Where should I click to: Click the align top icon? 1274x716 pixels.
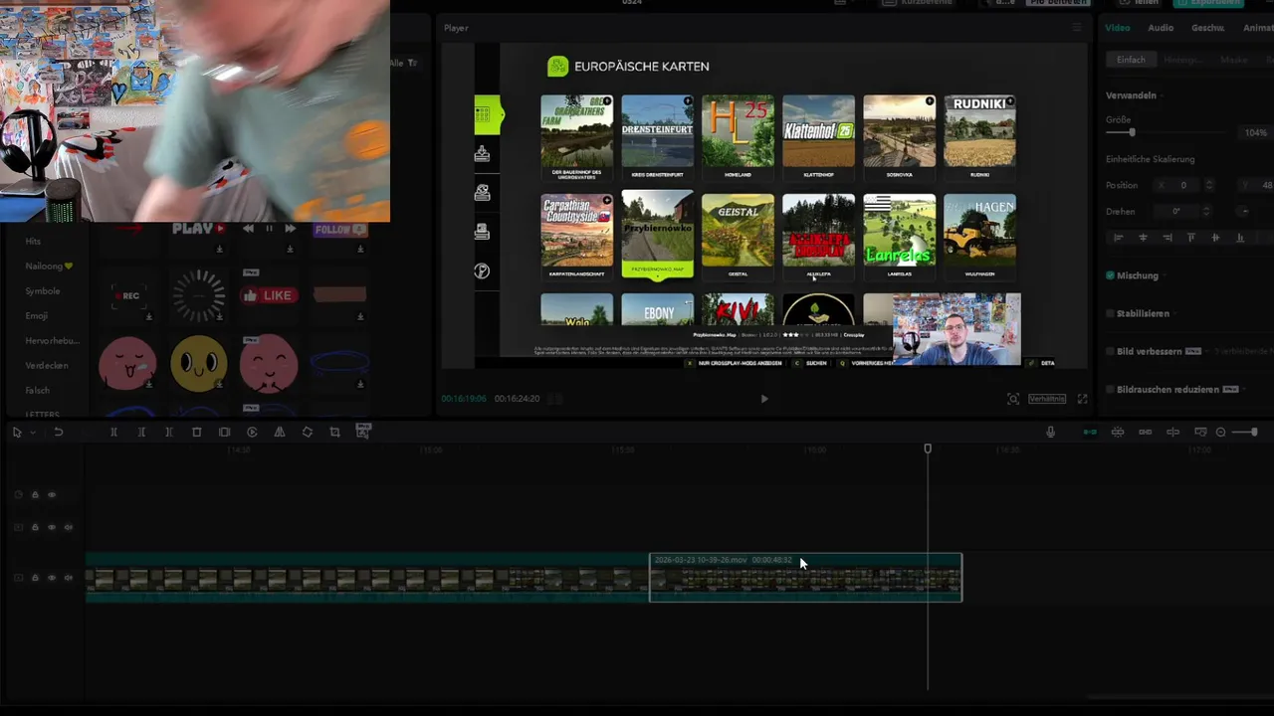(x=1191, y=238)
